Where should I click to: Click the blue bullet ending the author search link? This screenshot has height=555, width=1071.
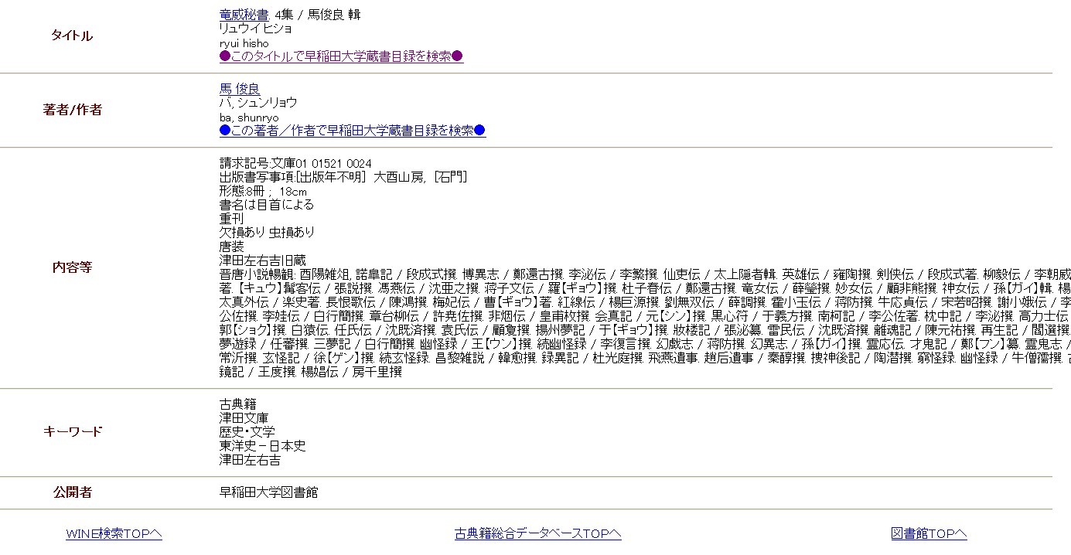click(x=479, y=131)
